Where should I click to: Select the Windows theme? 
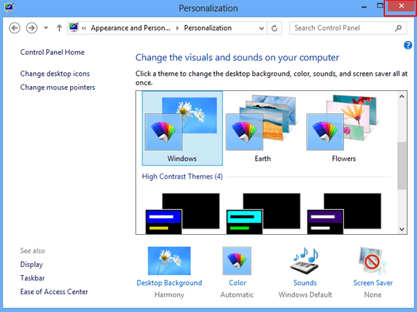182,129
